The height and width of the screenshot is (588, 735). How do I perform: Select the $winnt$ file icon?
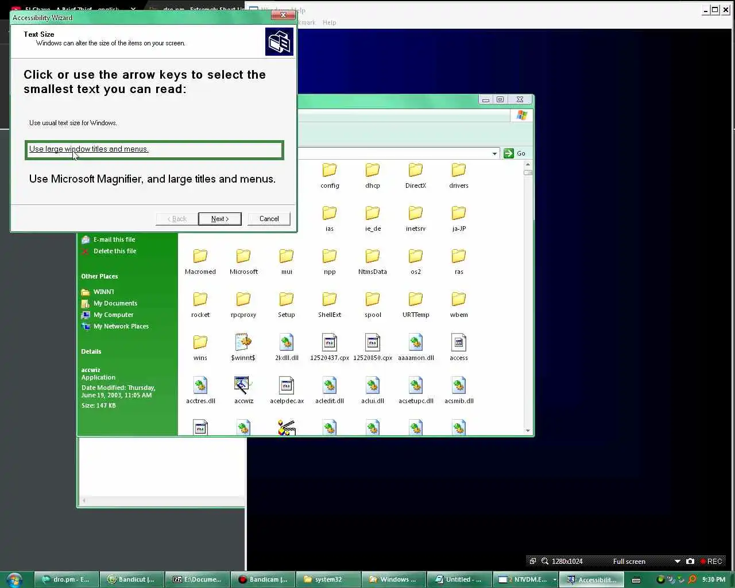[x=243, y=342]
